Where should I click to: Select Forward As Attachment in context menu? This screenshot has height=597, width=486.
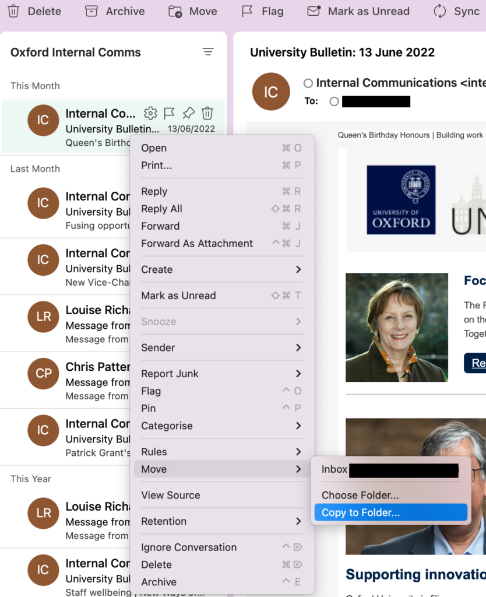197,244
